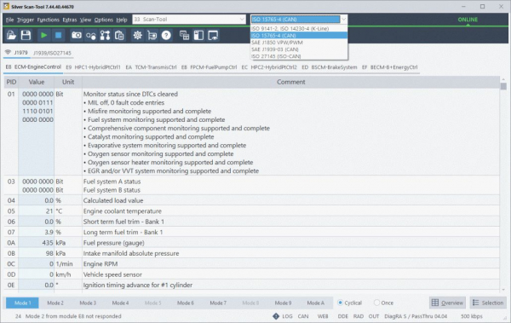Switch to Mode 6
Screen dimensions: 511x323
[x=186, y=303]
